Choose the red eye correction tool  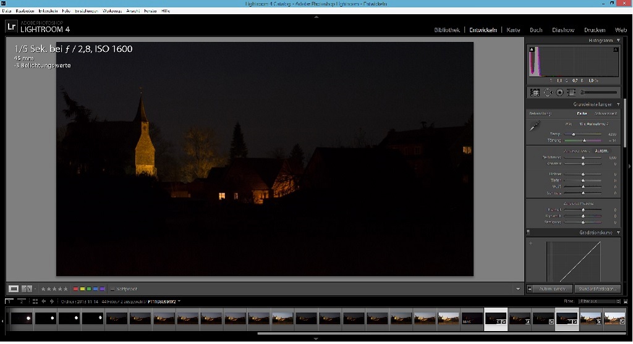coord(559,93)
